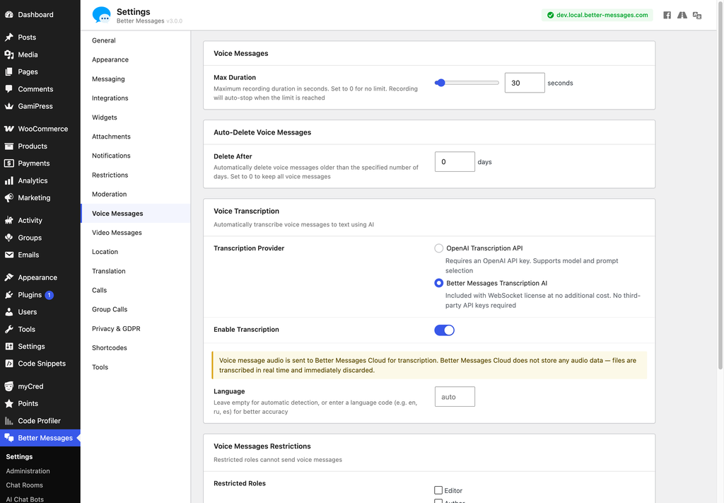Click the Posts pushpin icon

click(8, 37)
